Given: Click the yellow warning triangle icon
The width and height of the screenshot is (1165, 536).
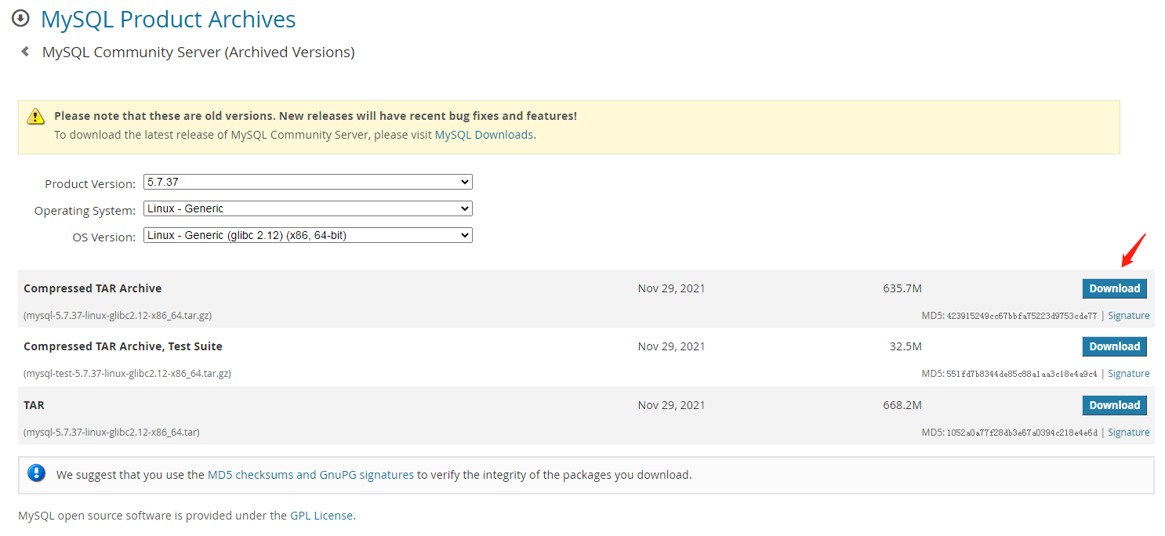Looking at the screenshot, I should (x=36, y=117).
